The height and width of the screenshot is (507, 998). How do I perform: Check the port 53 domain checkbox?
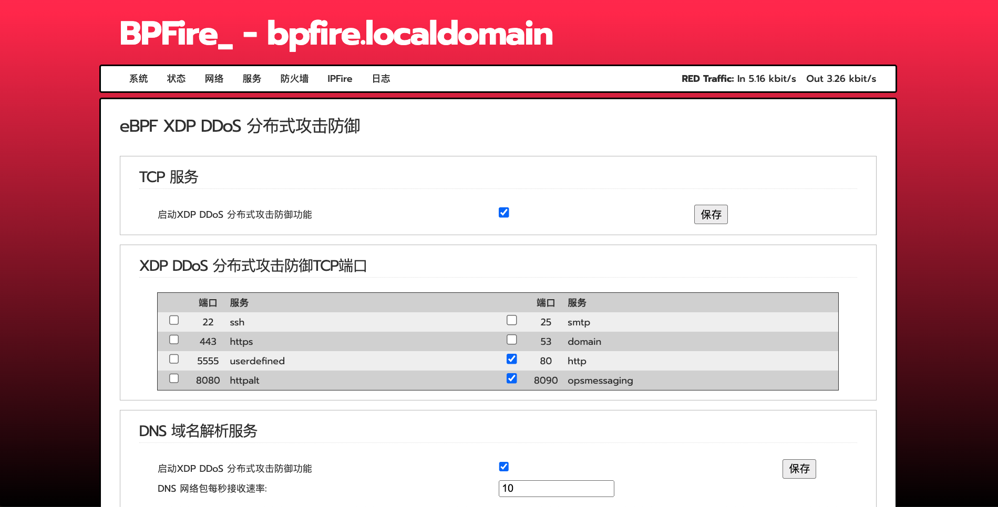click(x=511, y=340)
